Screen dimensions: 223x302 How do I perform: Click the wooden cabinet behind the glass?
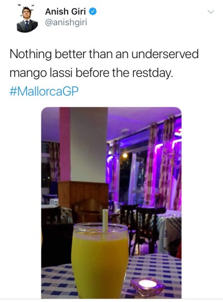pos(83,195)
